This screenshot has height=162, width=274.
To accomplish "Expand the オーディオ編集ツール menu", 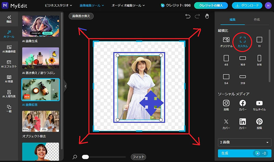I will pyautogui.click(x=128, y=5).
